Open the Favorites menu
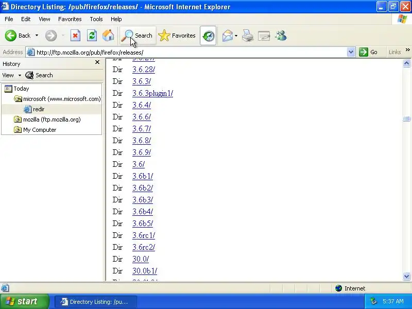The width and height of the screenshot is (412, 309). 70,19
